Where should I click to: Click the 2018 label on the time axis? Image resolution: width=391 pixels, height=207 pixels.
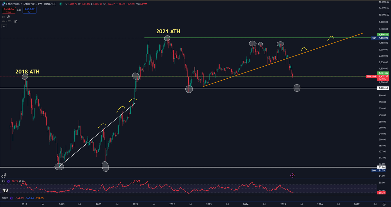click(24, 204)
